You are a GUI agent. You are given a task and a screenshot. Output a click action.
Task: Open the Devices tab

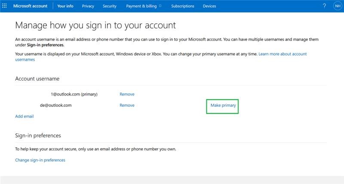tap(209, 6)
